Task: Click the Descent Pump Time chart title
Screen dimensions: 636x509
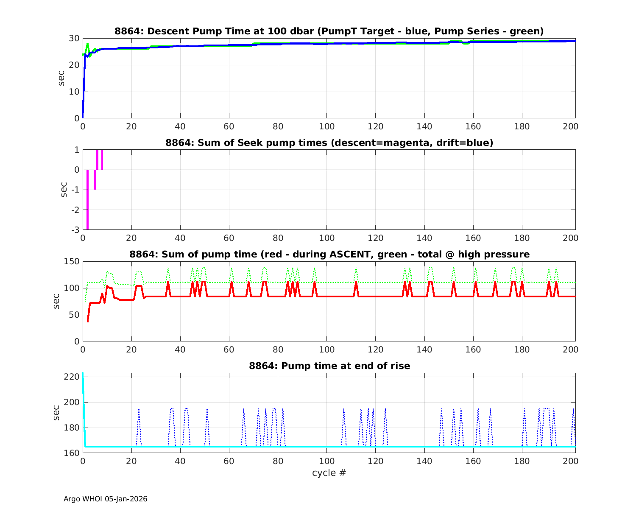Action: click(x=329, y=31)
